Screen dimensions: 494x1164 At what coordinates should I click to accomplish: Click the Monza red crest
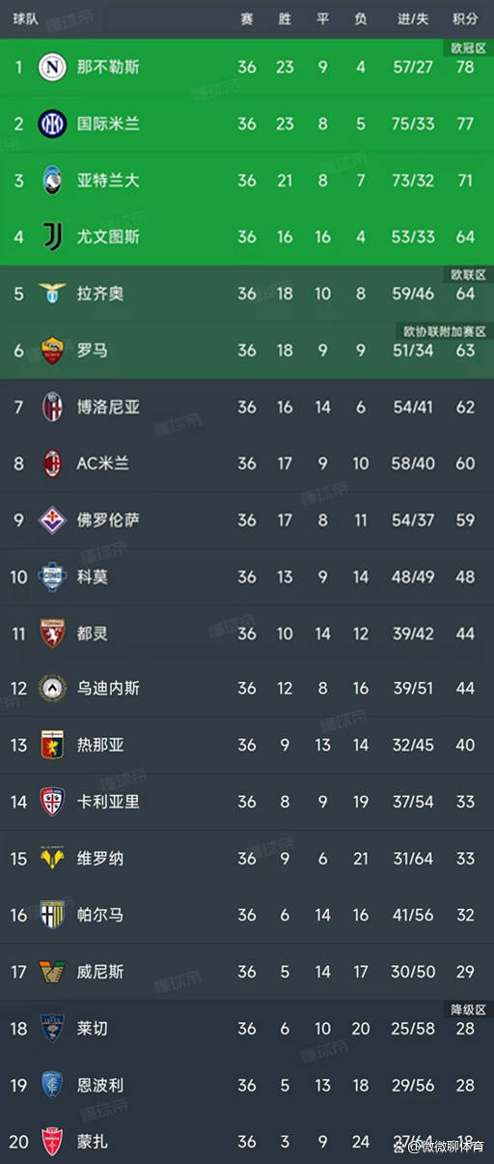pyautogui.click(x=52, y=1141)
